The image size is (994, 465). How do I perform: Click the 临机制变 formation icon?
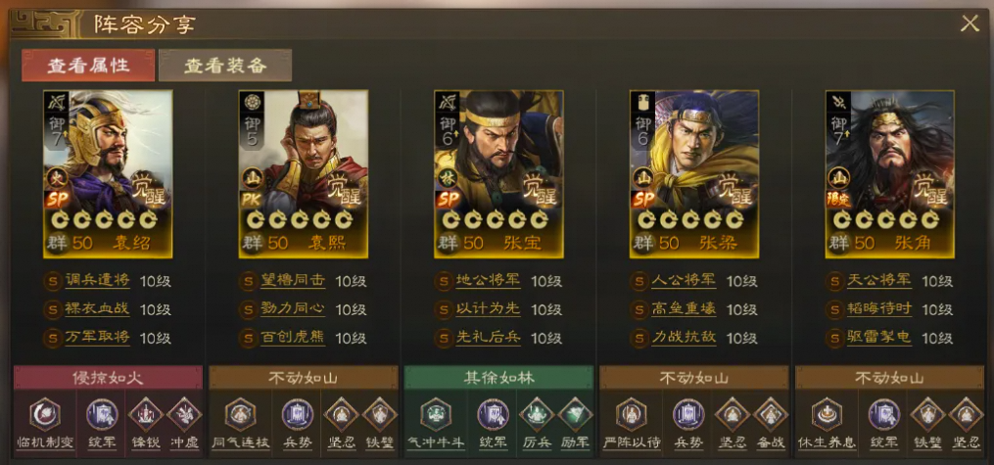click(44, 416)
